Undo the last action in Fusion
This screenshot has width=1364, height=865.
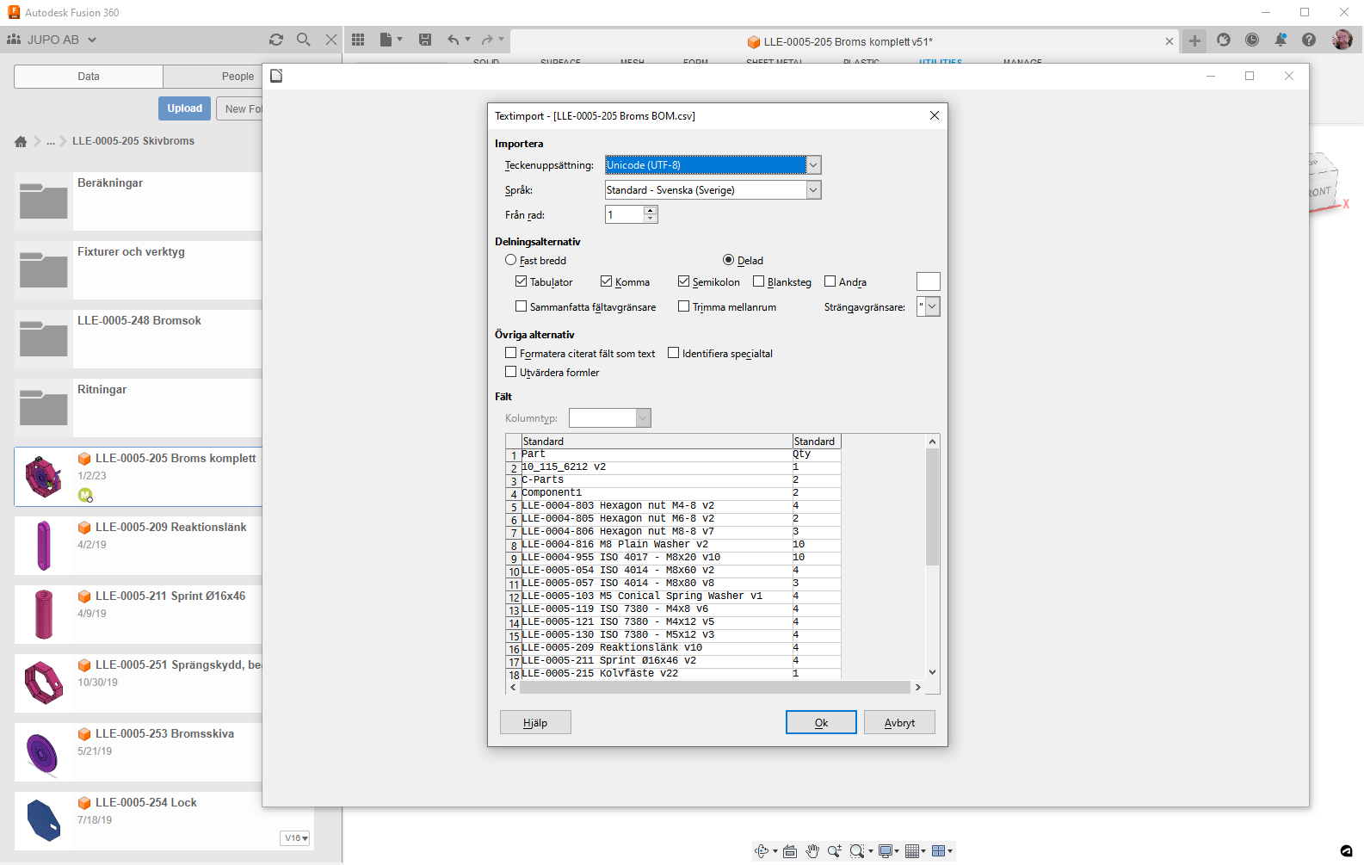[x=454, y=40]
